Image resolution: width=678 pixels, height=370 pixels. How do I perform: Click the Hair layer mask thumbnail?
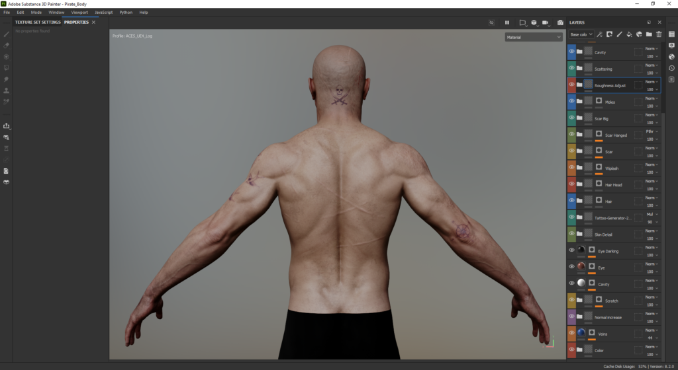(599, 200)
